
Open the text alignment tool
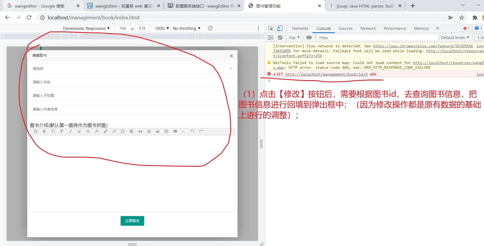(131, 131)
